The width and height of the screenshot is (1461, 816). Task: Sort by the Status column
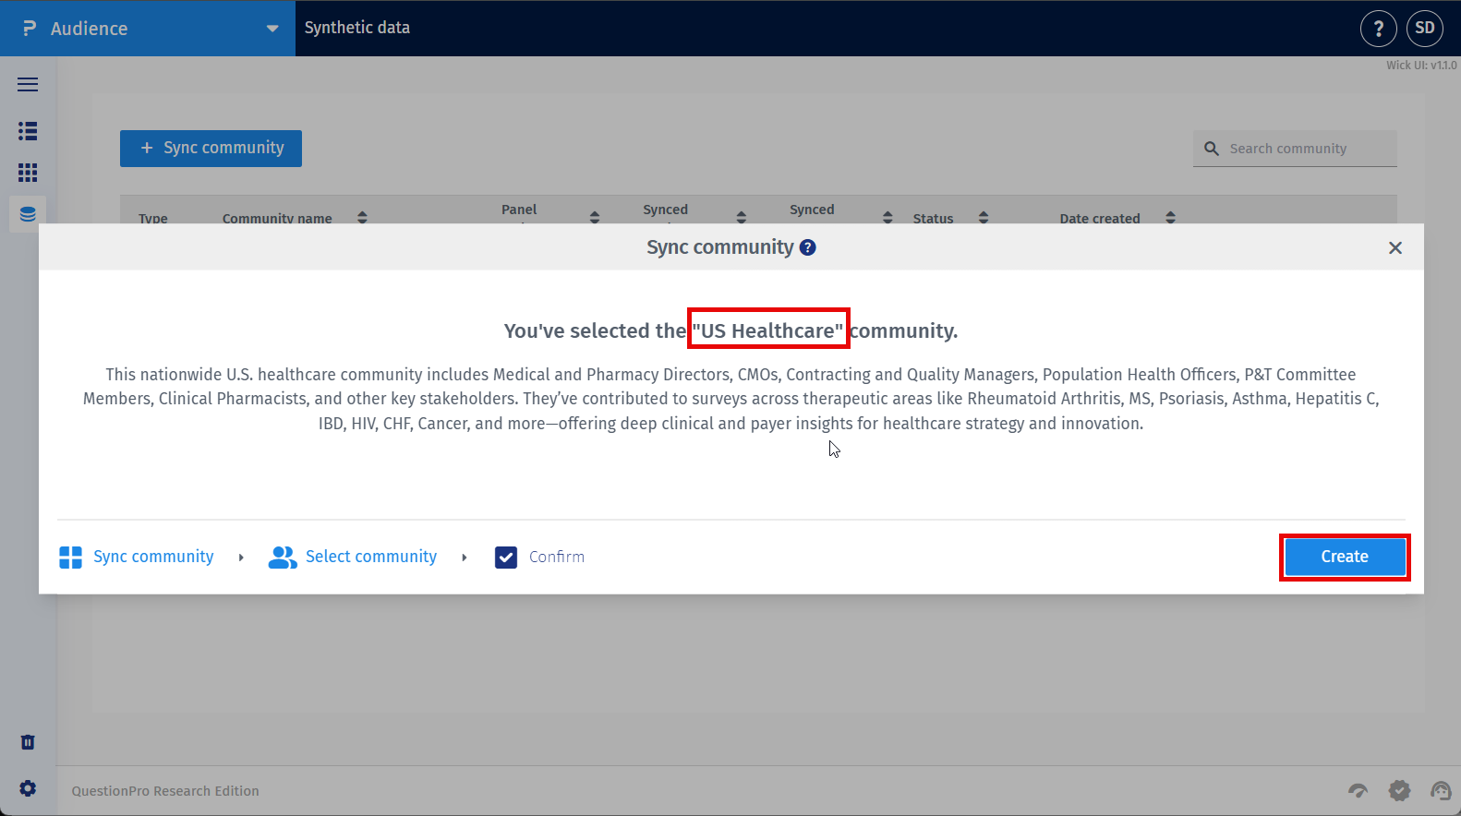[x=984, y=218]
